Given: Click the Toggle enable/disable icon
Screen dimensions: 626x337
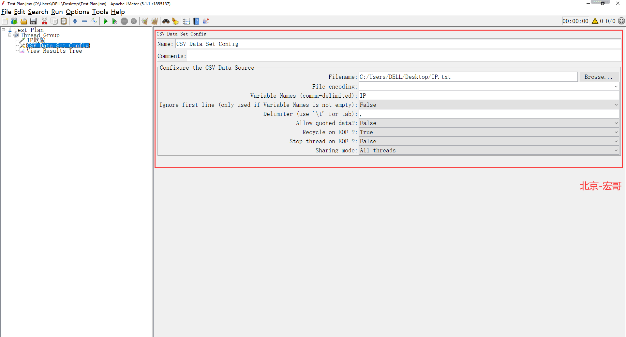Looking at the screenshot, I should (94, 21).
